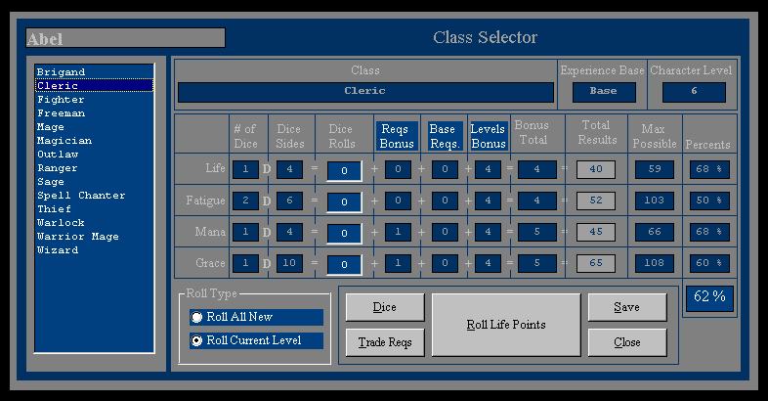
Task: Choose Wizard in the class list
Action: point(58,250)
